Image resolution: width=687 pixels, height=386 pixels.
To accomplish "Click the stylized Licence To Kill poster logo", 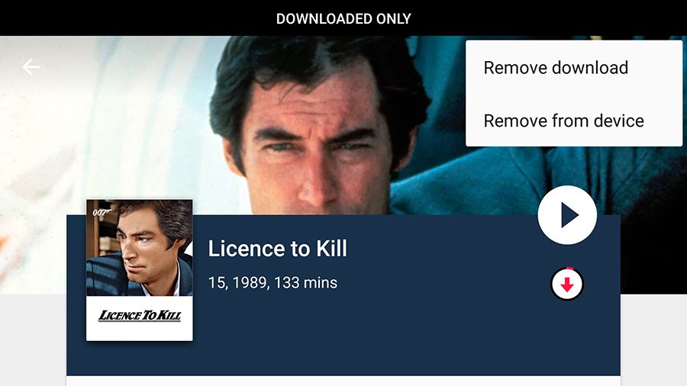I will point(140,316).
